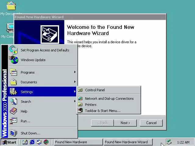Open Help from the Start menu
Screen dimensions: 195x146
42,111
